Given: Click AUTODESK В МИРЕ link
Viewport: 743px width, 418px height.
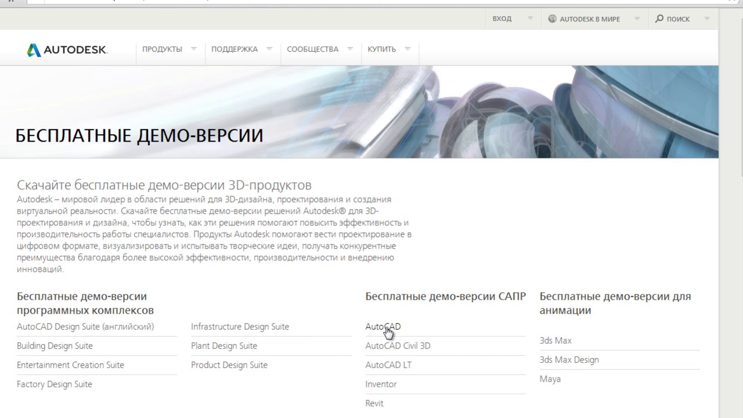Looking at the screenshot, I should click(x=590, y=19).
